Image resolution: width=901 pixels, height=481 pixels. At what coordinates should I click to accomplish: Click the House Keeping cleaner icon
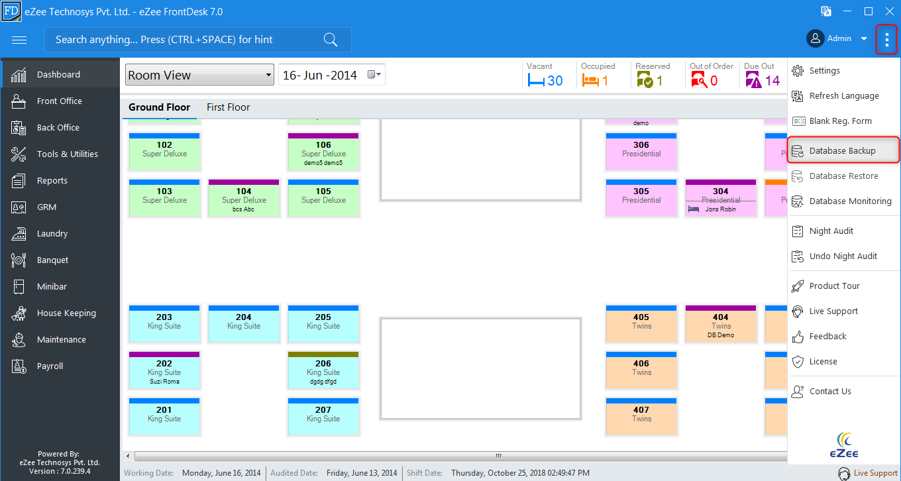pos(19,313)
